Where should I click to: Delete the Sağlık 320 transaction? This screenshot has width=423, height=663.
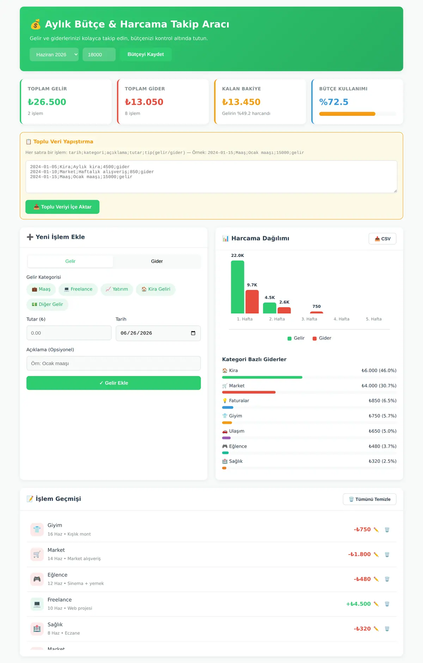click(x=387, y=629)
